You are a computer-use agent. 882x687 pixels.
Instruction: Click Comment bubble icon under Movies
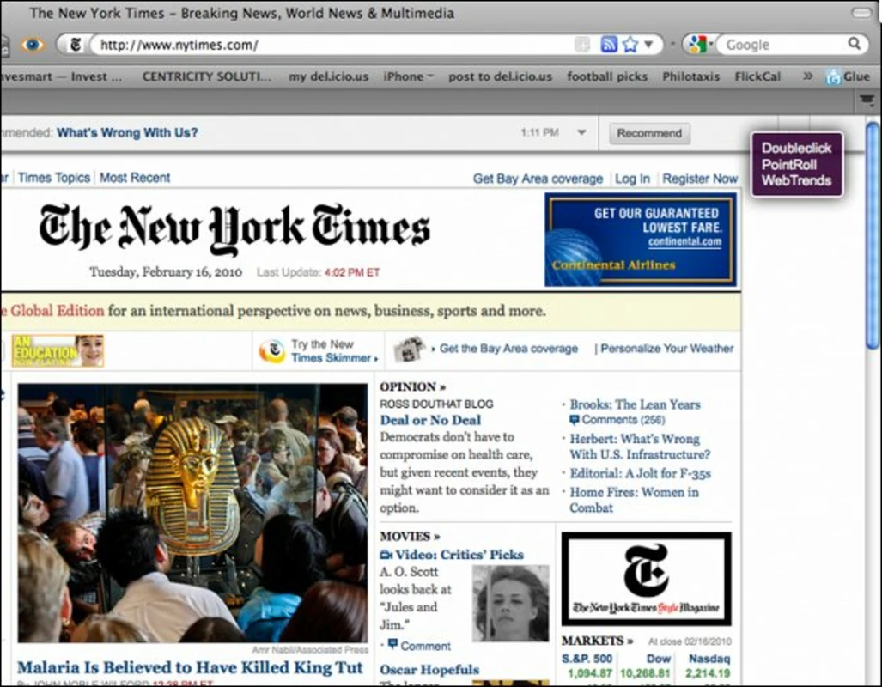click(x=392, y=644)
